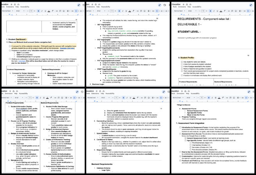The image size is (256, 175).
Task: Toggle bold in the GET logs endpoint document
Action: (x=119, y=11)
